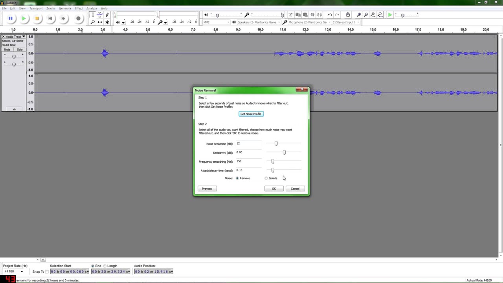The height and width of the screenshot is (283, 503).
Task: Click the Frequency smoothing value field
Action: 249,161
